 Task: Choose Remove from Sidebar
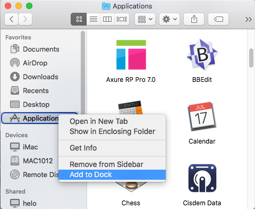(x=112, y=164)
